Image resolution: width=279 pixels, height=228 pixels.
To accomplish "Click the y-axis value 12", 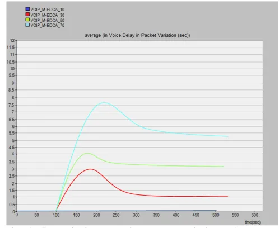I will (x=12, y=40).
